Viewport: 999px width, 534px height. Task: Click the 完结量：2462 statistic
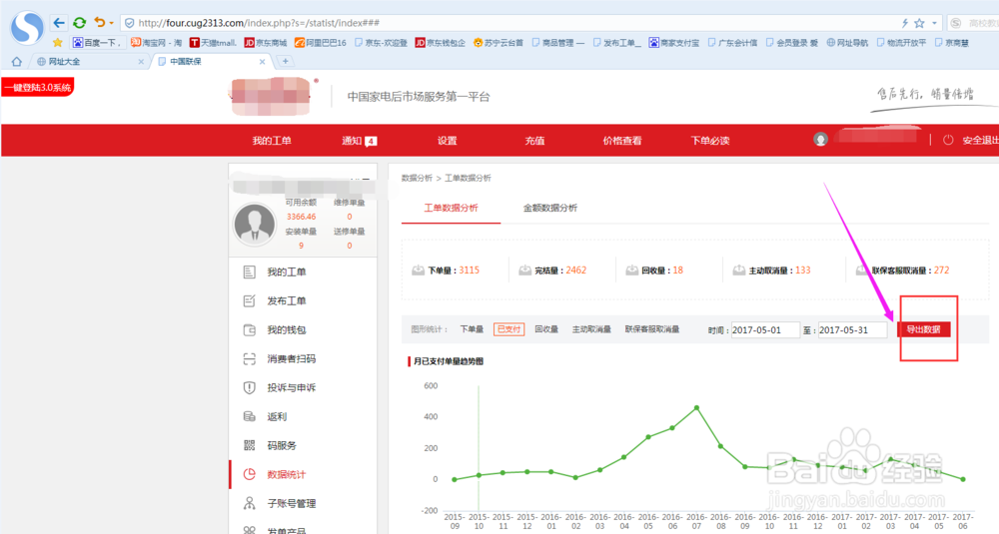[x=552, y=270]
